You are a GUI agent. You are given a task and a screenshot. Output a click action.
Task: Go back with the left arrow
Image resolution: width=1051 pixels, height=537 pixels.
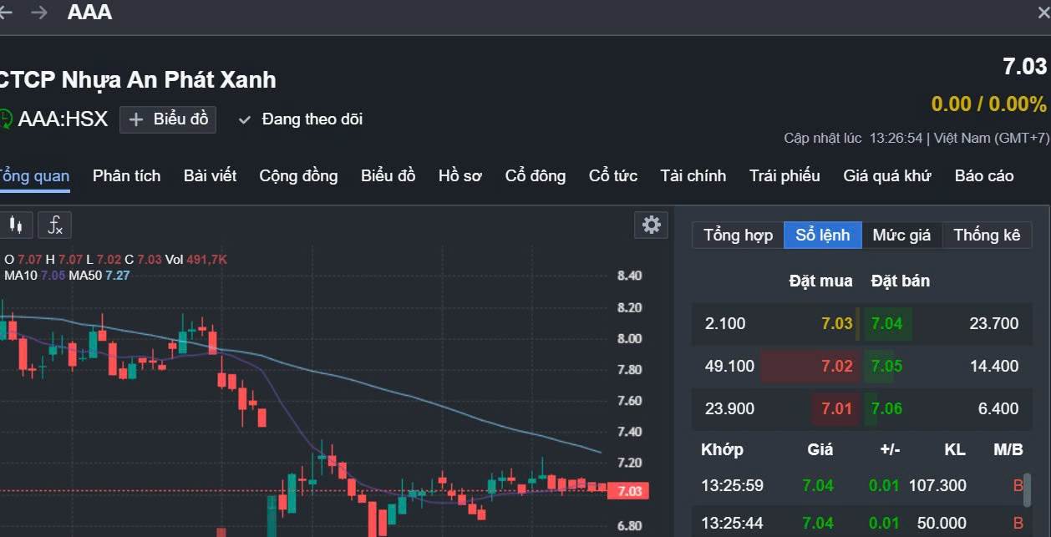tap(6, 13)
